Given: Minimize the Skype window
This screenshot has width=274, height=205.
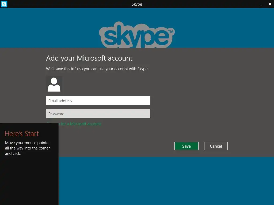Looking at the screenshot, I should pyautogui.click(x=262, y=4).
